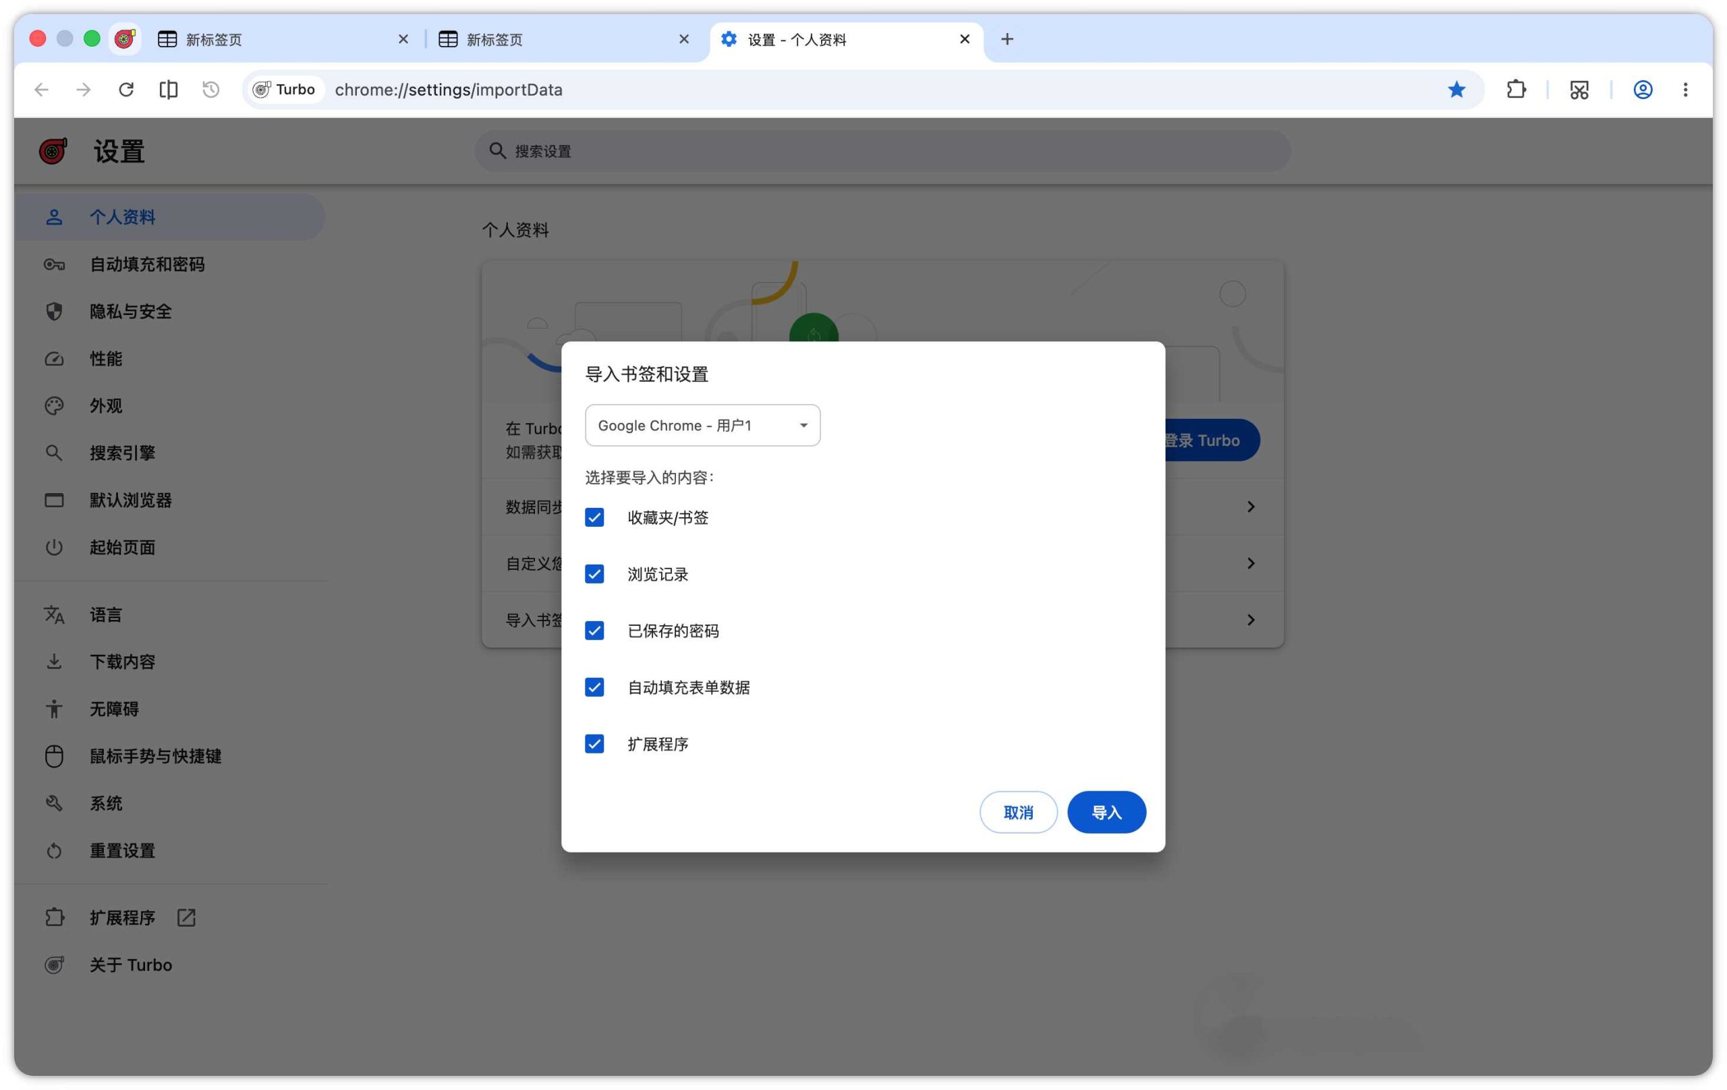This screenshot has width=1727, height=1090.
Task: Click the Turbo logo in settings header
Action: 53,151
